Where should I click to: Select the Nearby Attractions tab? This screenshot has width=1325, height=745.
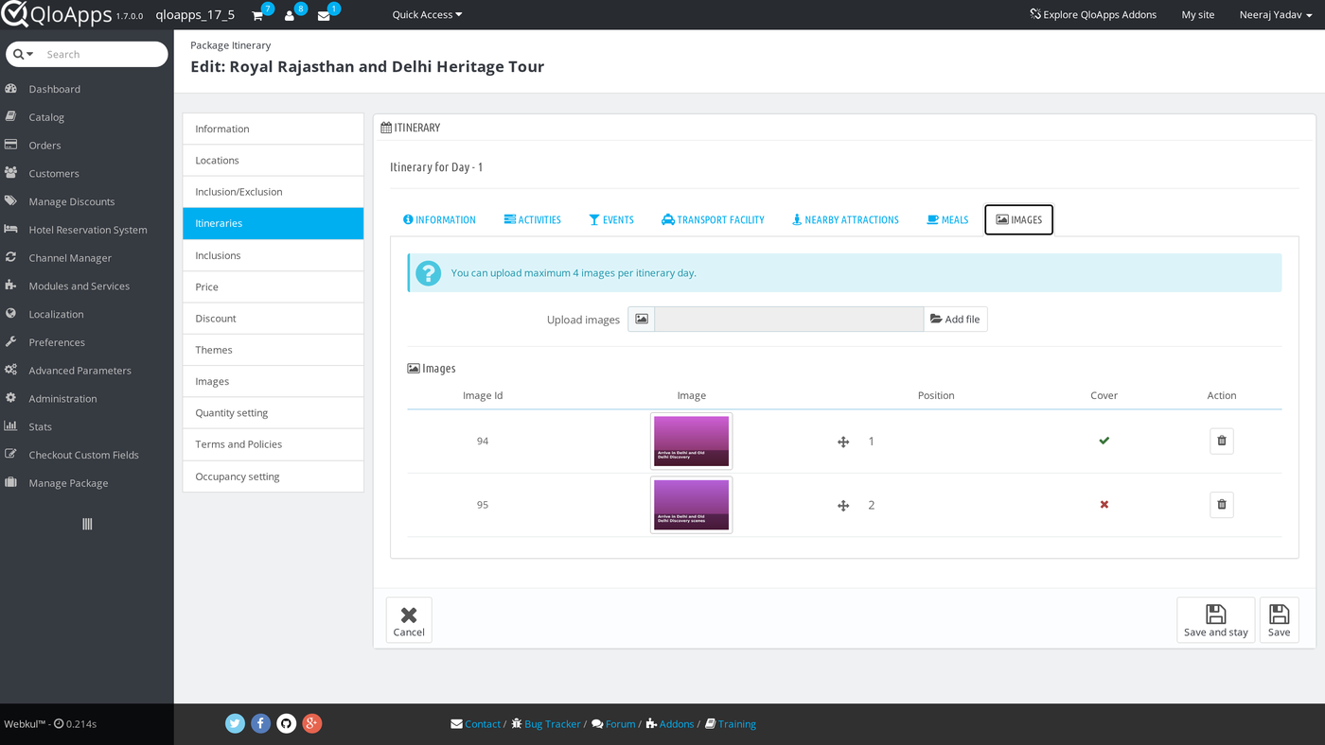click(845, 220)
